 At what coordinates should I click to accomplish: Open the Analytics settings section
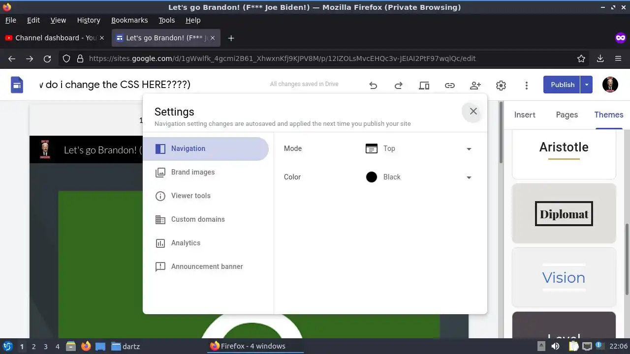pyautogui.click(x=206, y=243)
